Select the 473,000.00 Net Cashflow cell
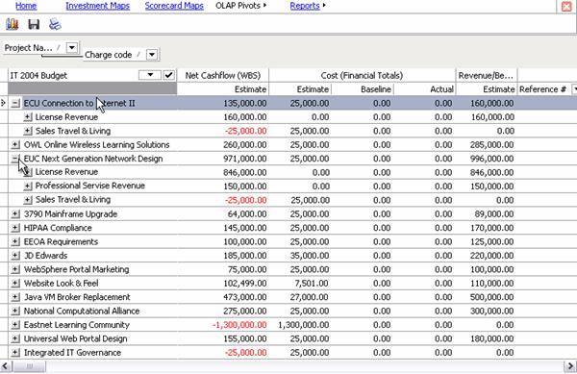The image size is (577, 374). [x=223, y=297]
